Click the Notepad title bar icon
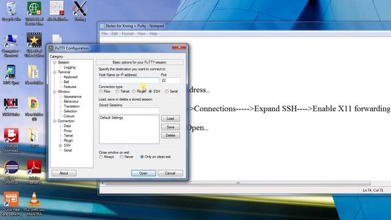 click(x=103, y=26)
